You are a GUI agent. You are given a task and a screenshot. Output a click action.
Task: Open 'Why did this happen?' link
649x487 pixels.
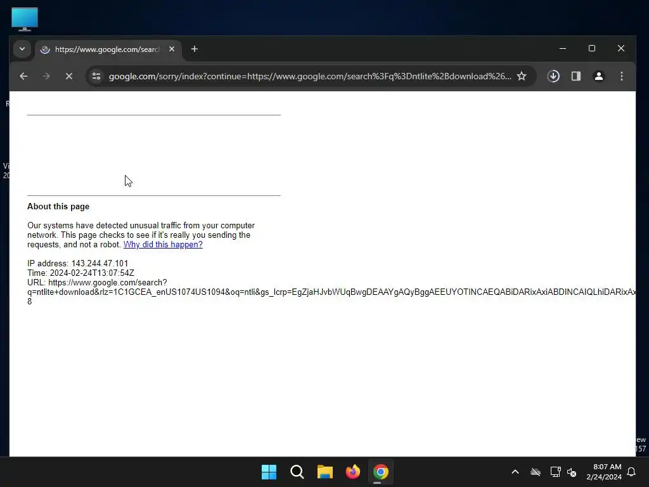(x=163, y=244)
